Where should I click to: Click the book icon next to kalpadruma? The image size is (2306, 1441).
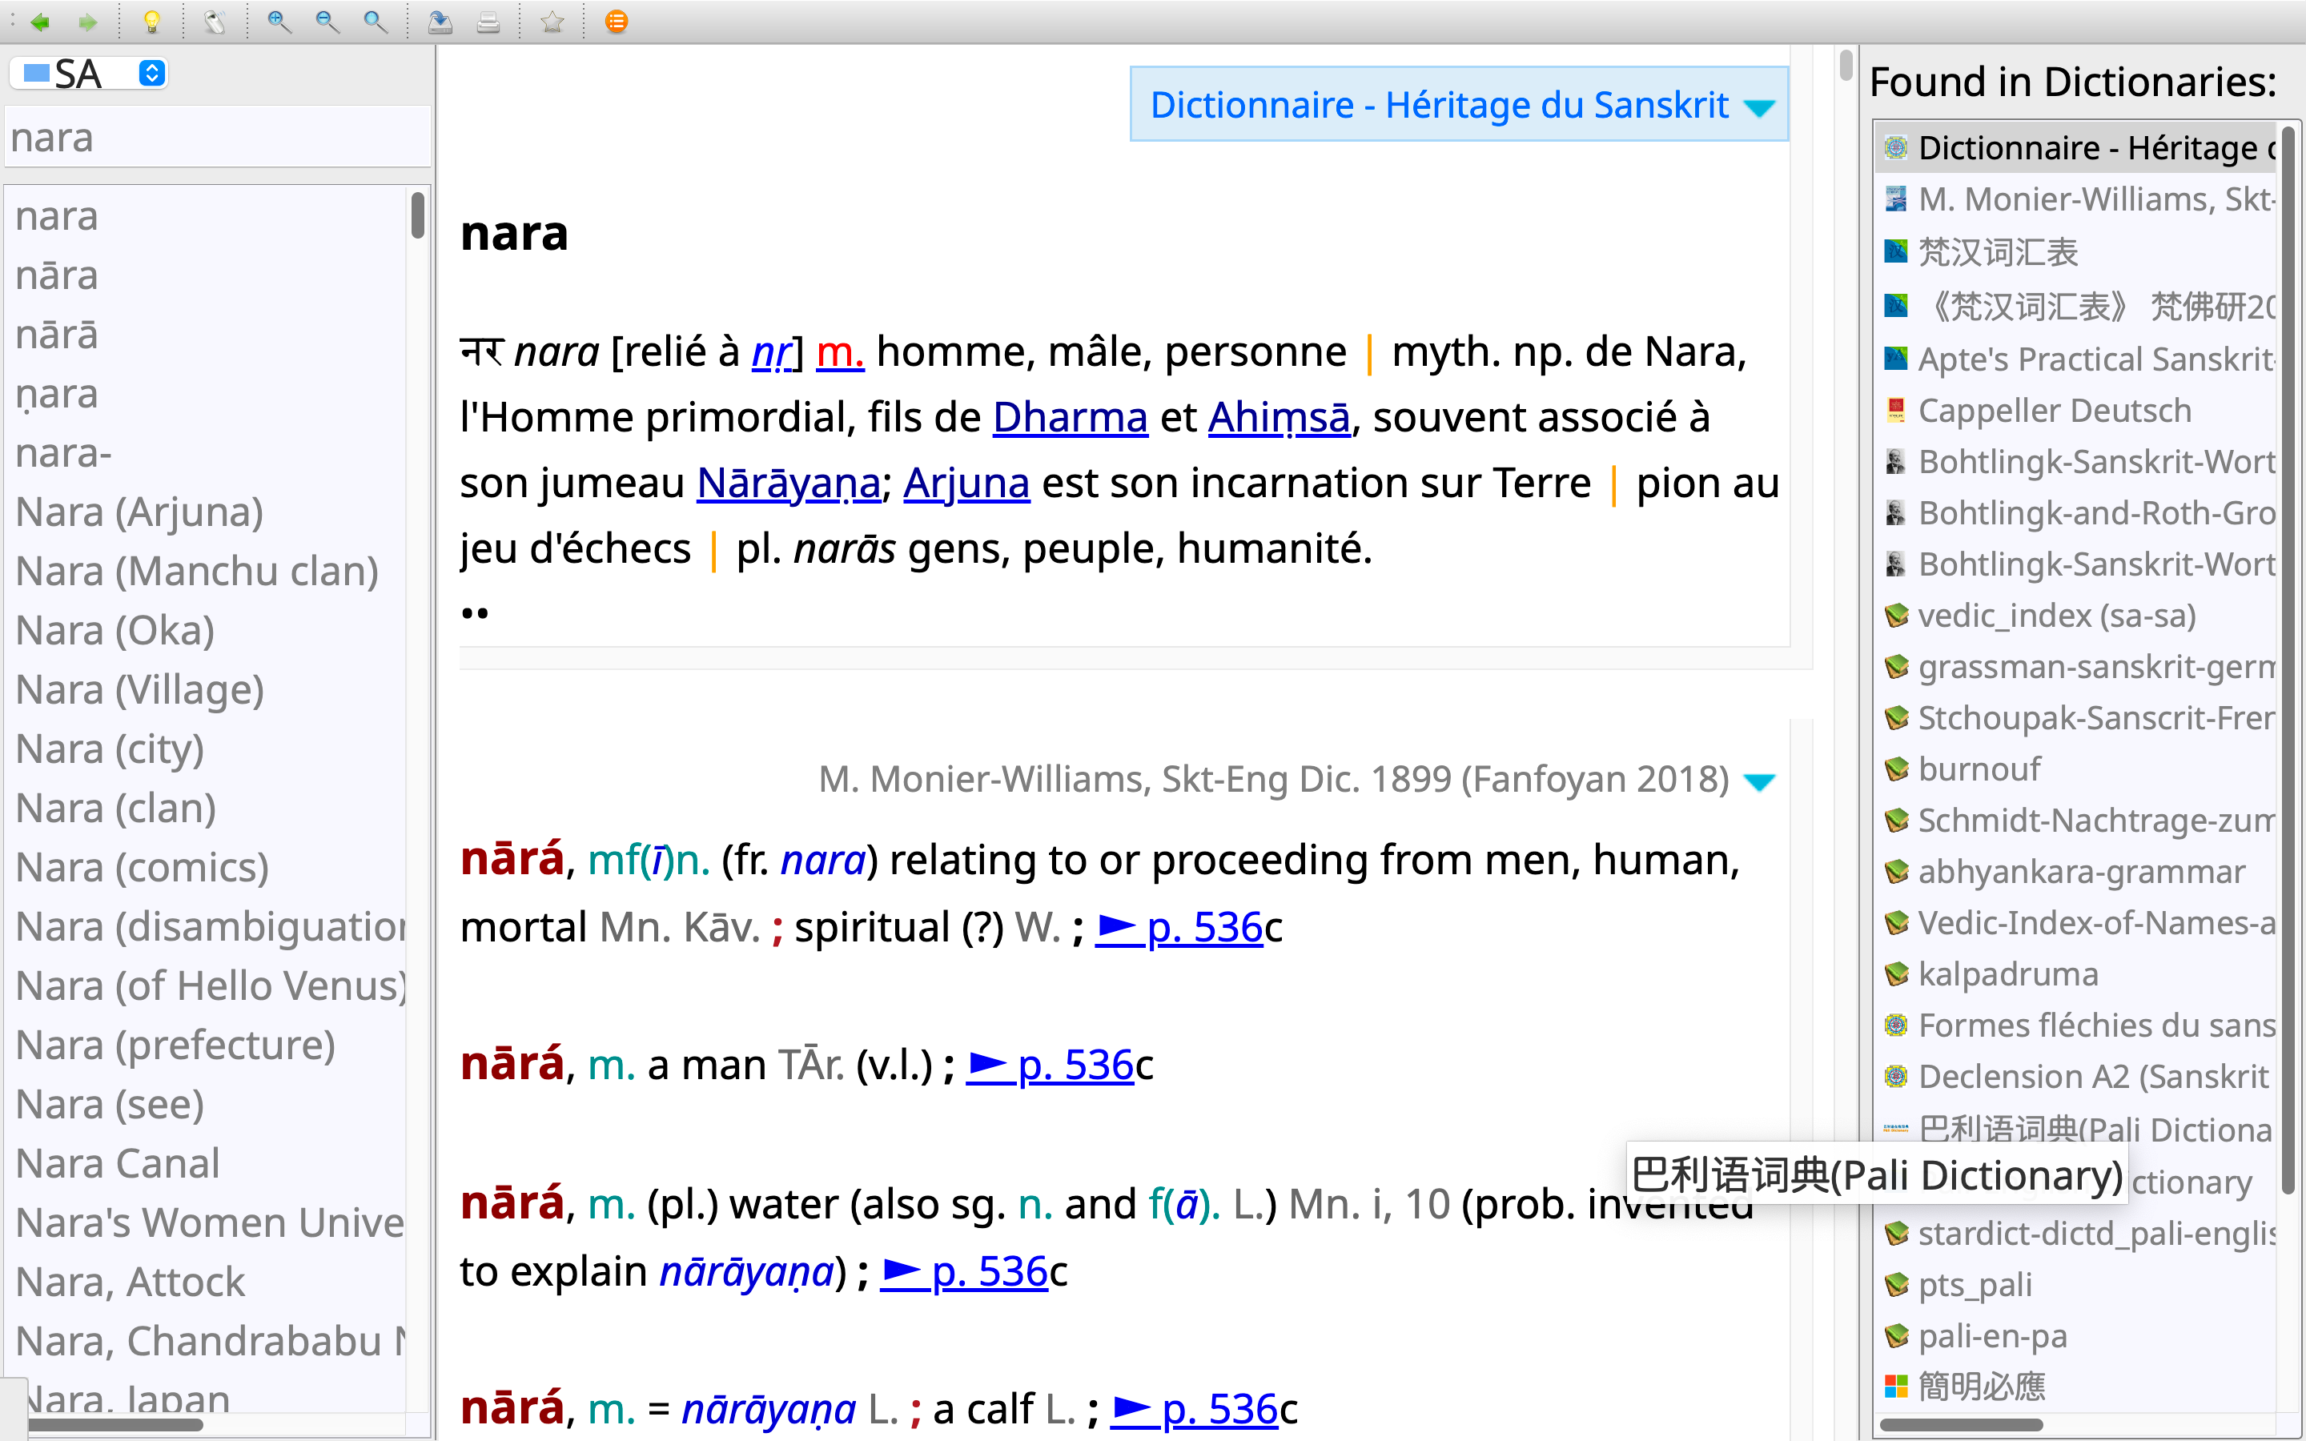[1896, 974]
